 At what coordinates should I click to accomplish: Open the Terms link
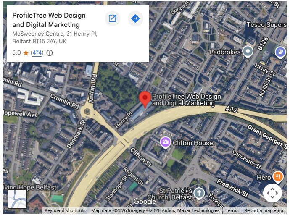pyautogui.click(x=232, y=210)
